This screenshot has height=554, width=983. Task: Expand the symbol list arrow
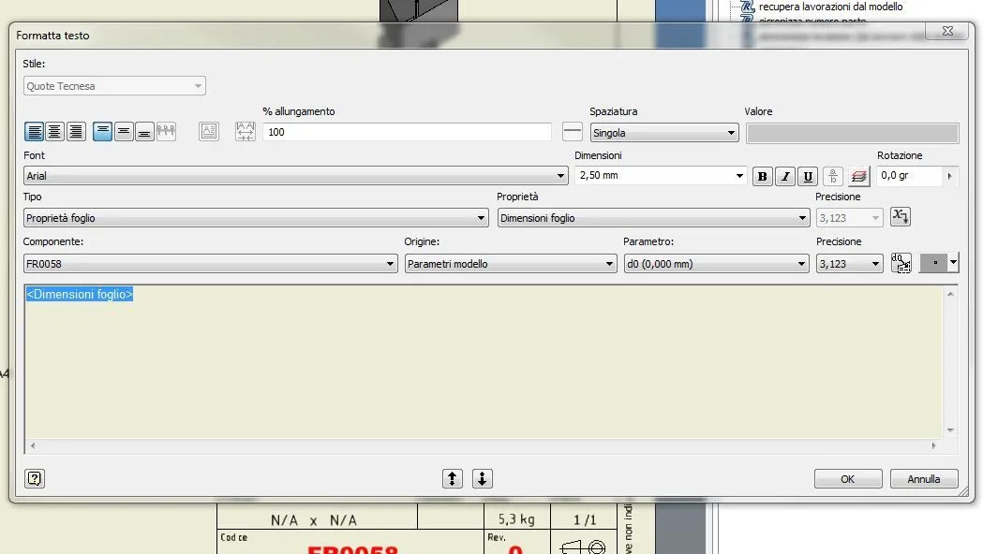pos(954,263)
